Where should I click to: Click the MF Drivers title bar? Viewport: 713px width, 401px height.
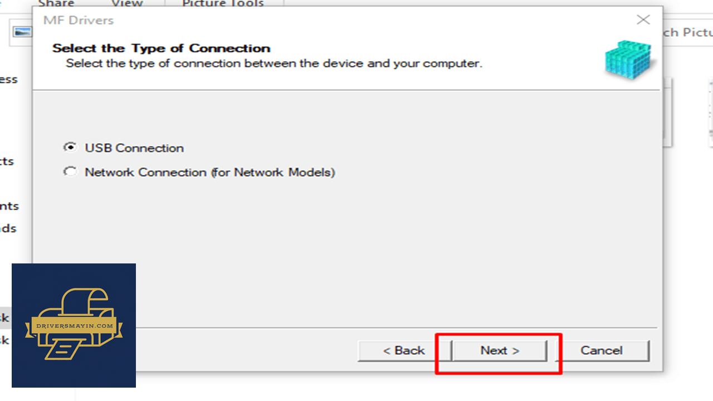click(x=334, y=20)
